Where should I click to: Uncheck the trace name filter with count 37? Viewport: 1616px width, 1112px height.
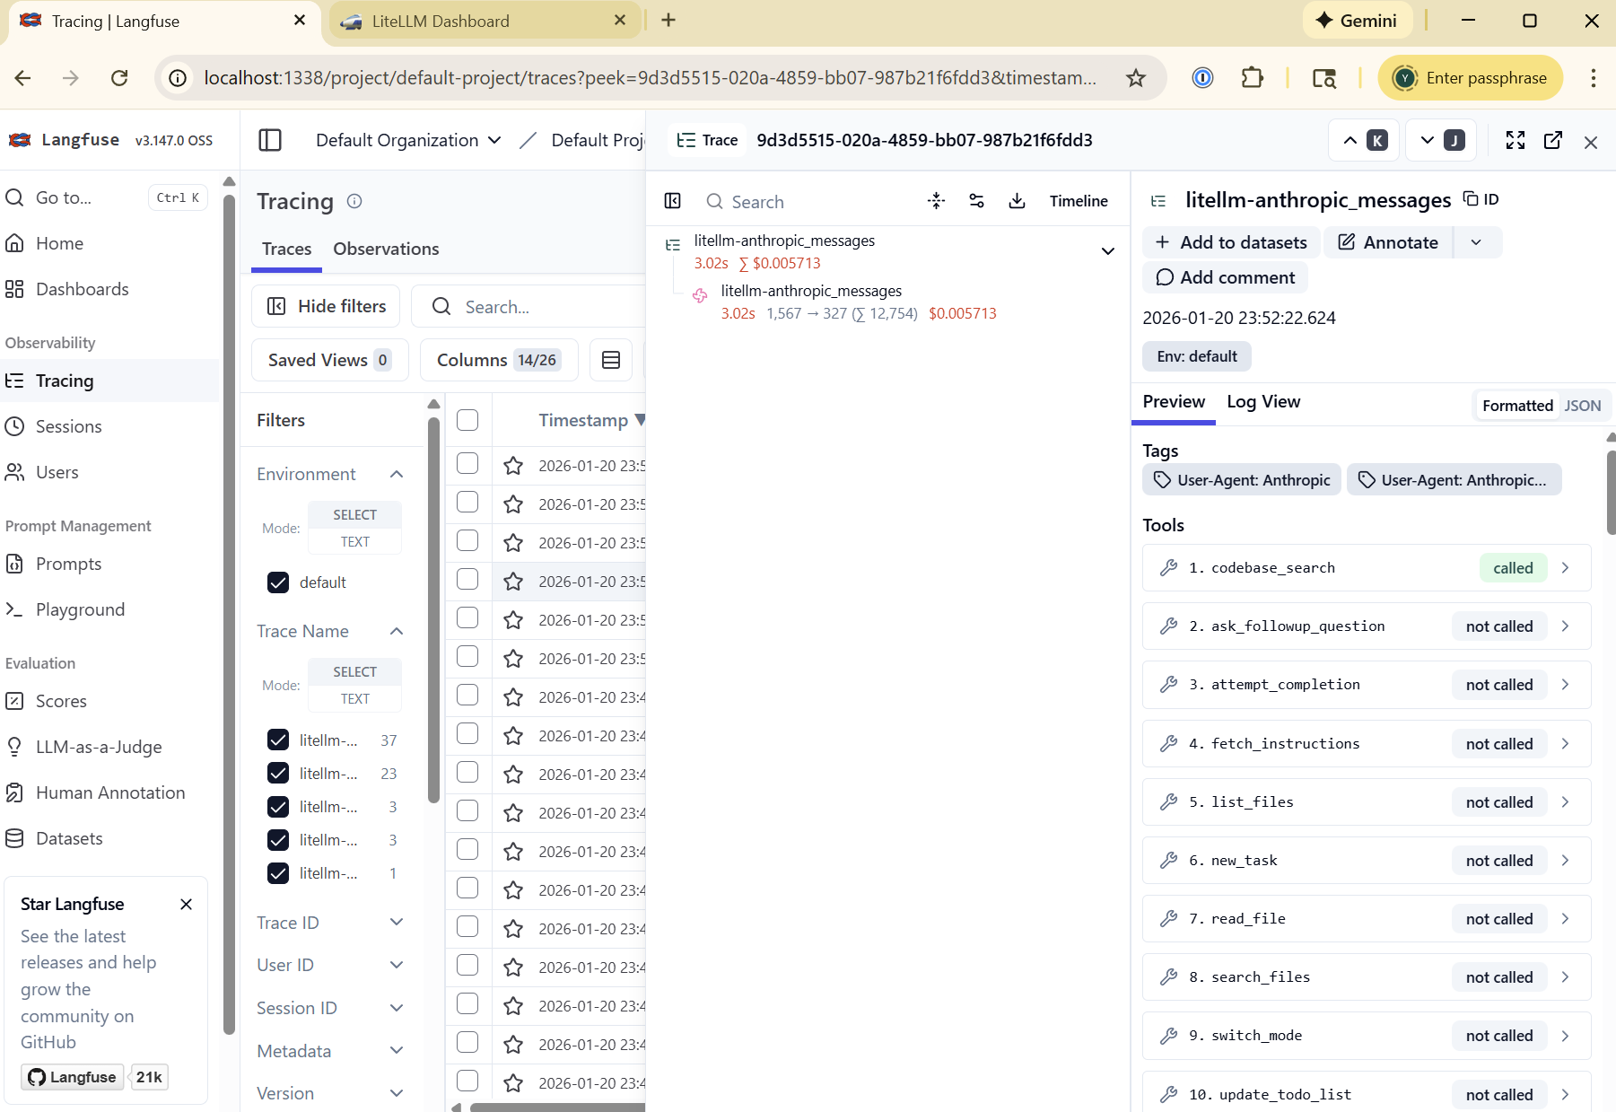278,740
